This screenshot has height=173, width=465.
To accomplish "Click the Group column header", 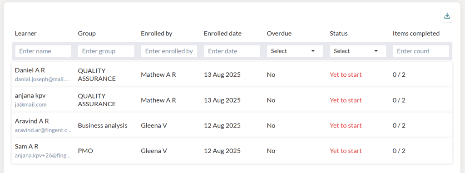I will point(87,34).
